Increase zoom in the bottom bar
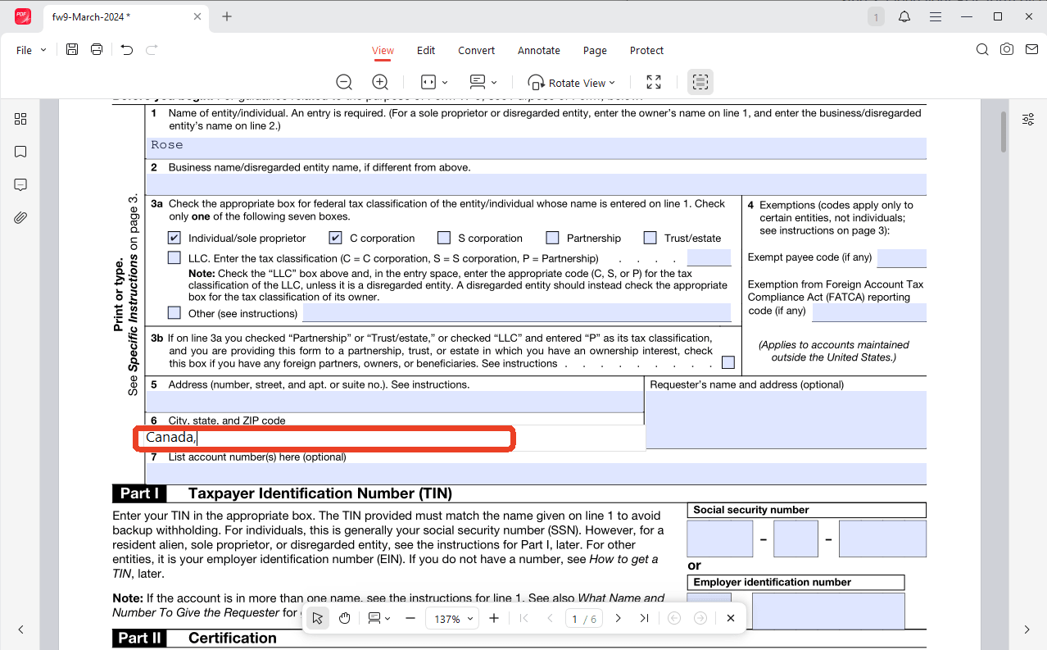Image resolution: width=1047 pixels, height=650 pixels. click(x=494, y=618)
